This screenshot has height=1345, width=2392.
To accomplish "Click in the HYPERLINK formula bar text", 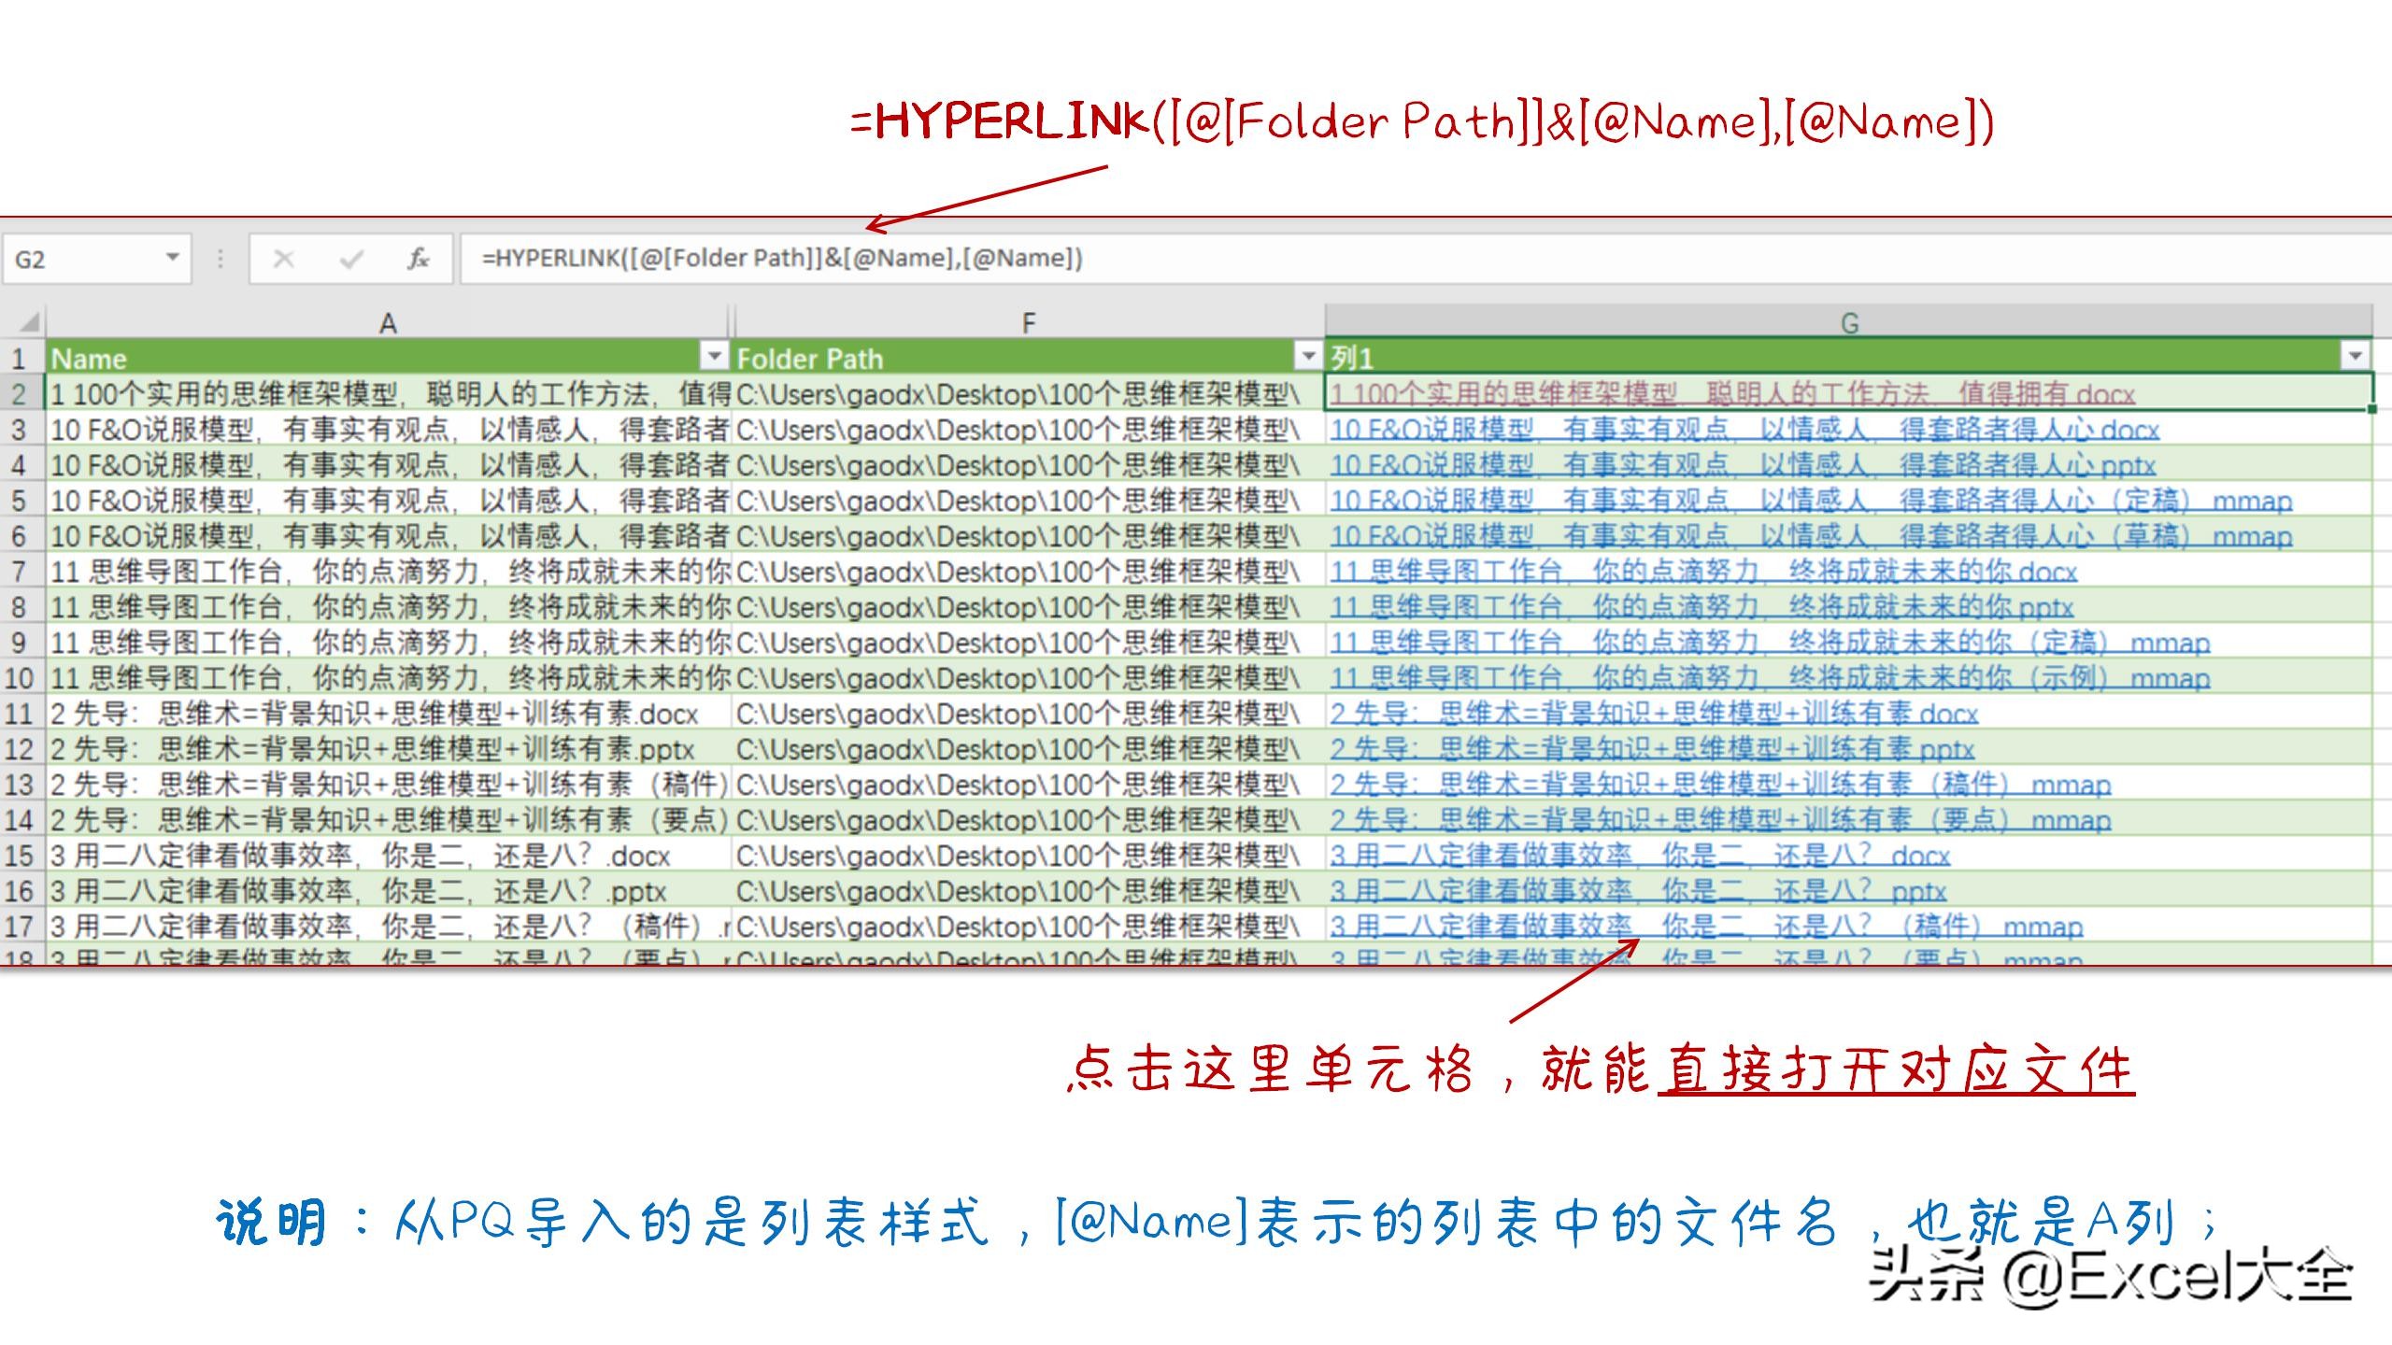I will coord(781,259).
